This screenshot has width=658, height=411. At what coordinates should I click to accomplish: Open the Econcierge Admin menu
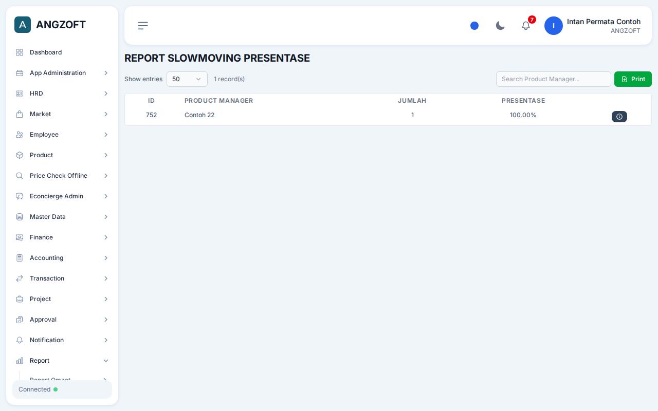[x=62, y=196]
